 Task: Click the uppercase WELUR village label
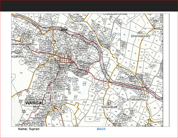[51, 93]
